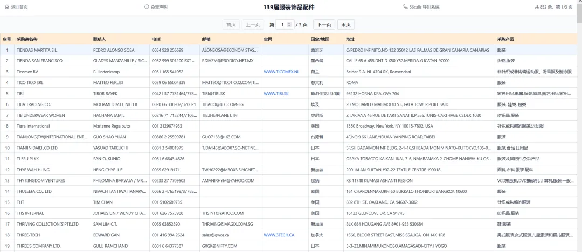Open the 返回首页 link
Screen dimensions: 582x252
[x=19, y=6]
